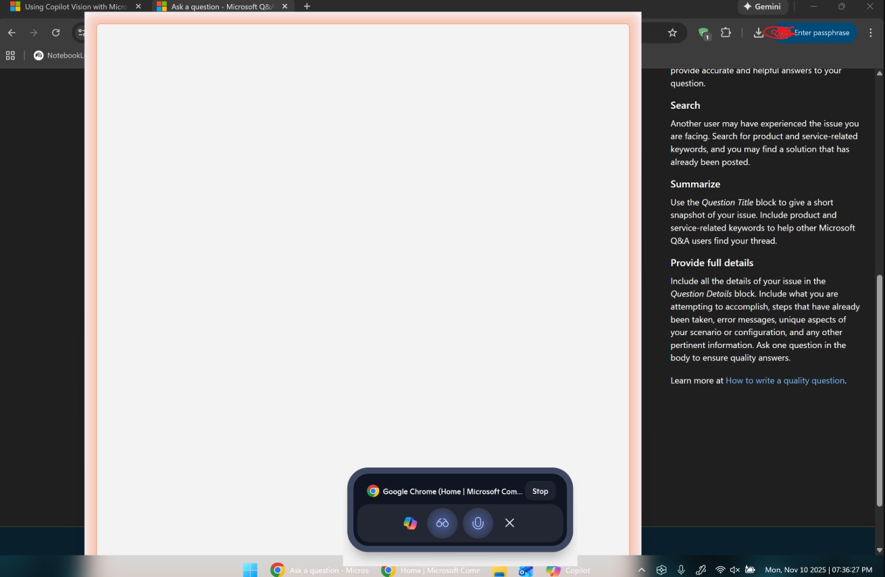Click the Copilot logo in the vision widget
Viewport: 885px width, 577px height.
point(410,522)
